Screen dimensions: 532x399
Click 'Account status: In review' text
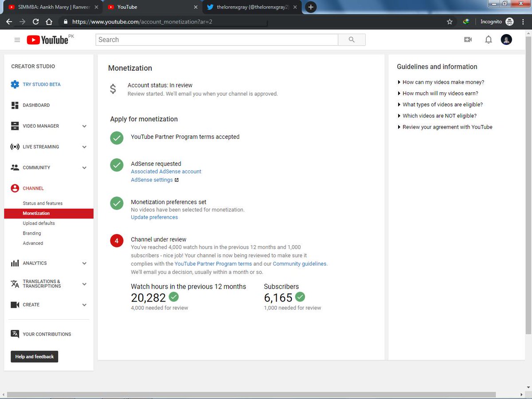(x=160, y=85)
